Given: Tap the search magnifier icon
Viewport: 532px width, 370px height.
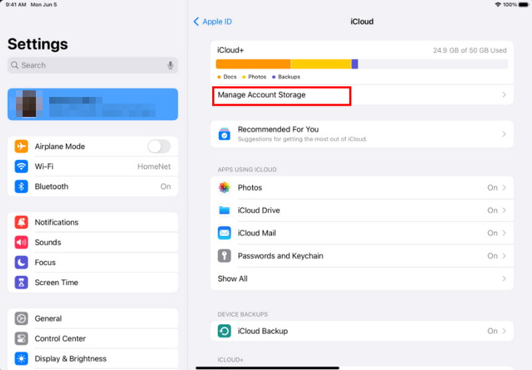Looking at the screenshot, I should point(15,65).
